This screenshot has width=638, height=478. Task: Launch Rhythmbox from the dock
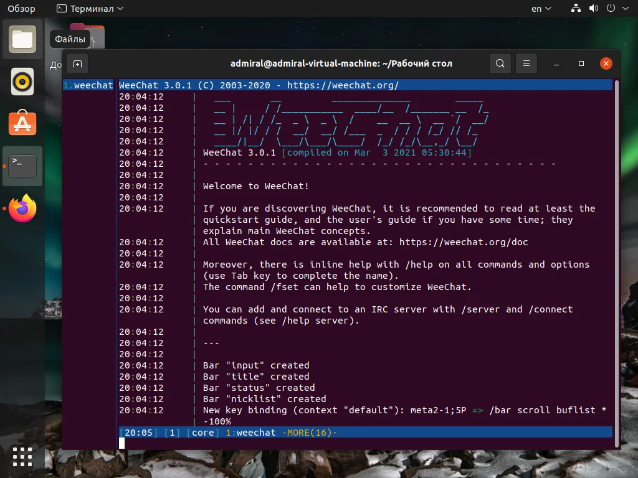[x=22, y=82]
